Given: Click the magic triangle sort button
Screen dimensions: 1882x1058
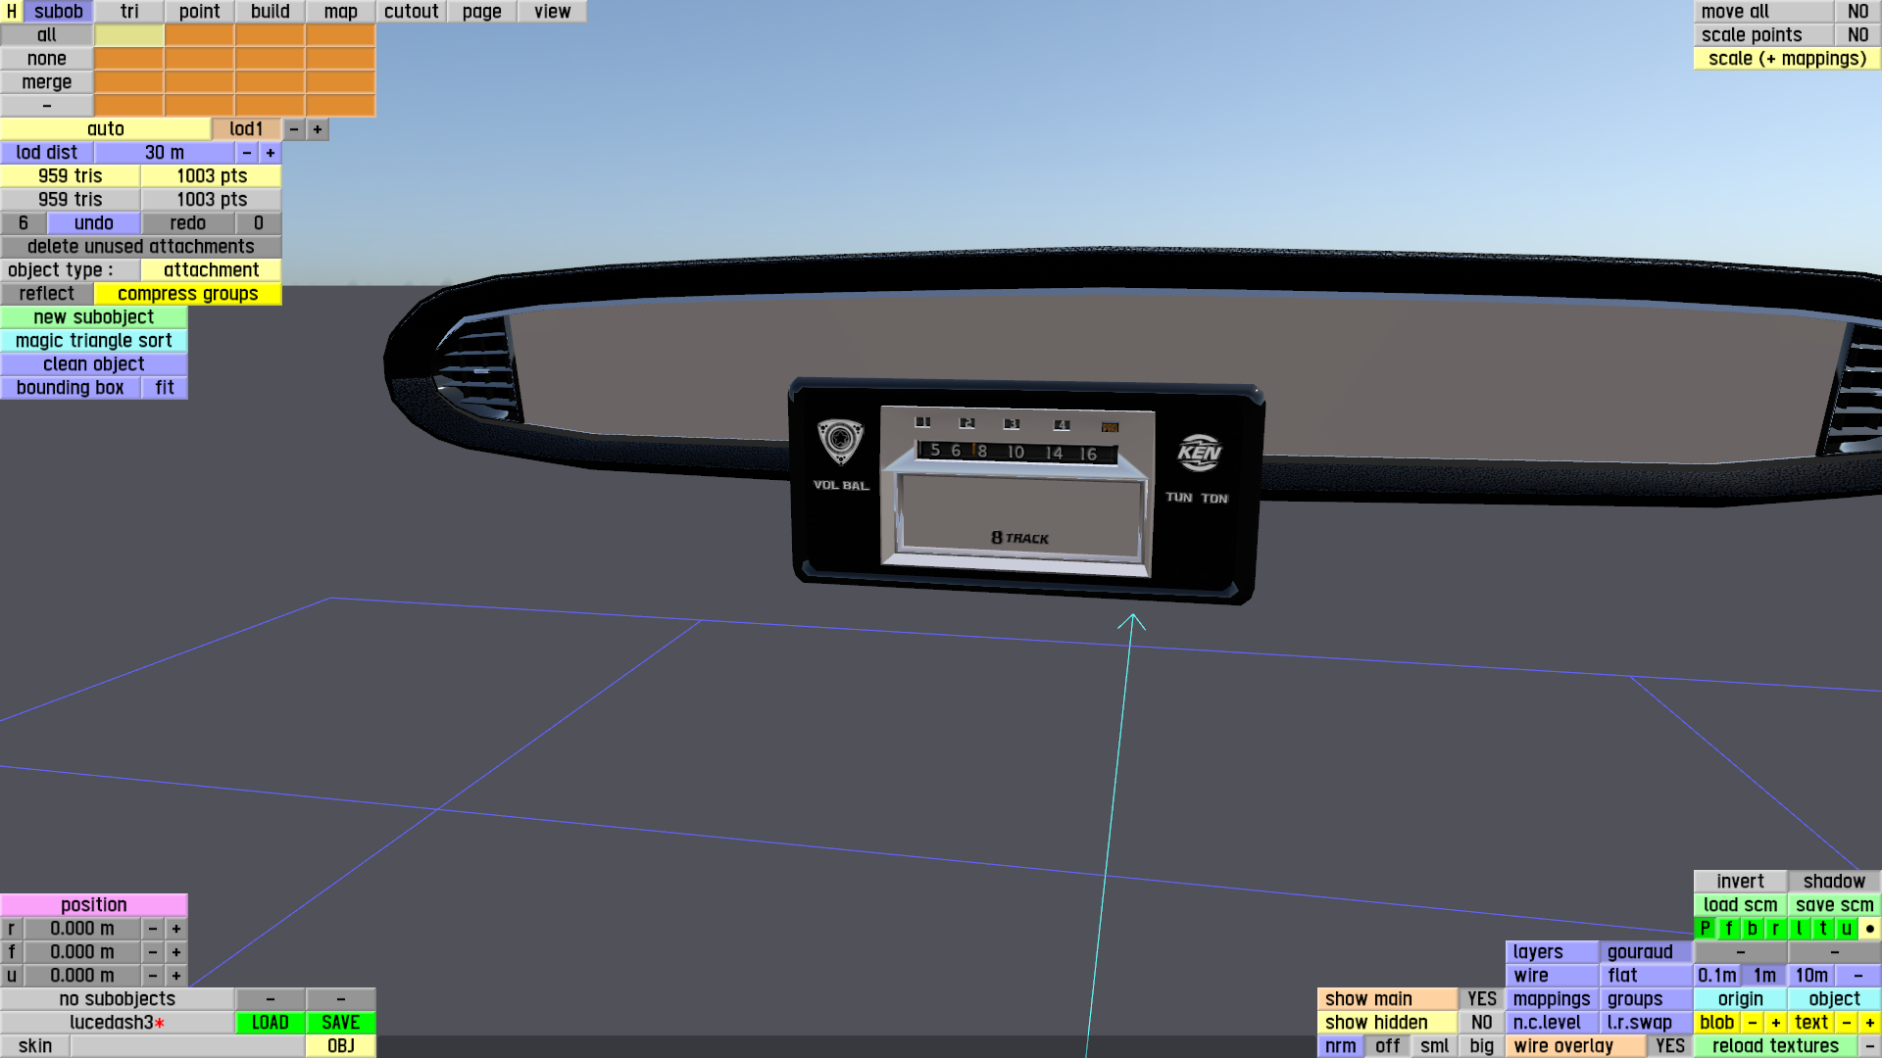Looking at the screenshot, I should 94,341.
